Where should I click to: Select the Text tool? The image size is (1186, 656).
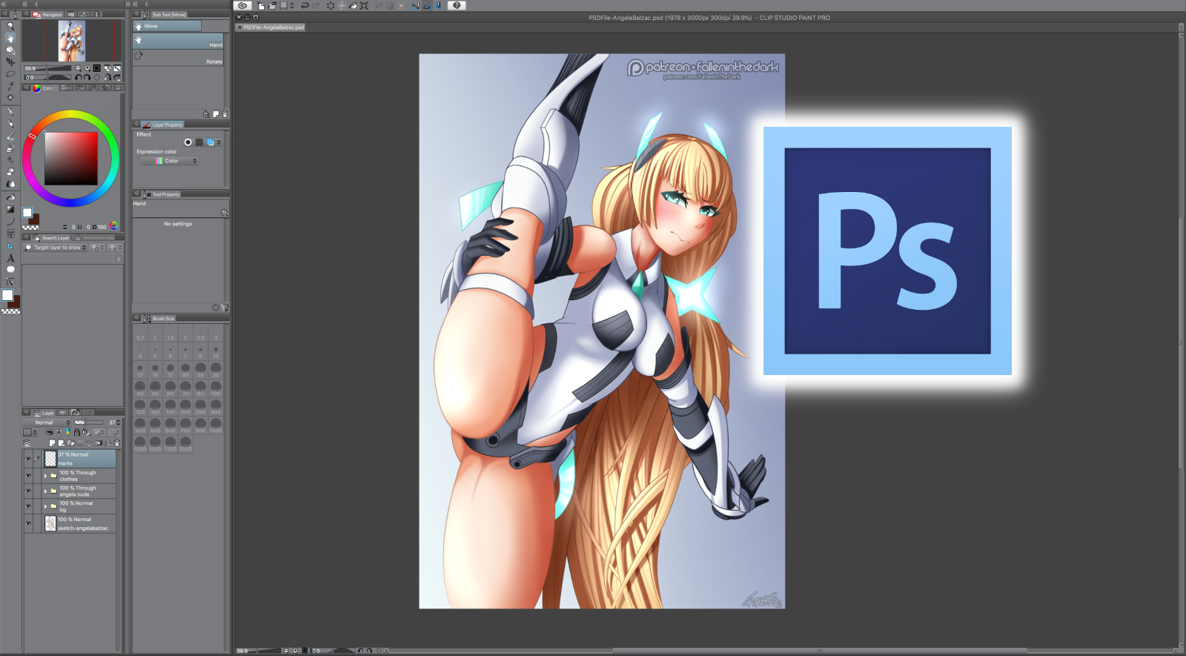point(10,258)
